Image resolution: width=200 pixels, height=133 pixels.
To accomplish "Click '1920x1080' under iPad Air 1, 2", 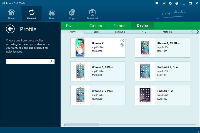I will point(162,99).
